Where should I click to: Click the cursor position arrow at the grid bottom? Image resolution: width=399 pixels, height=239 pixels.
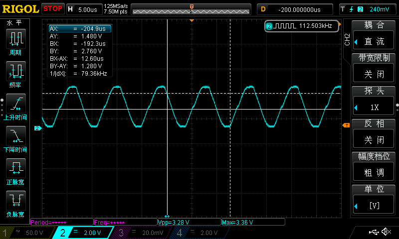[167, 216]
